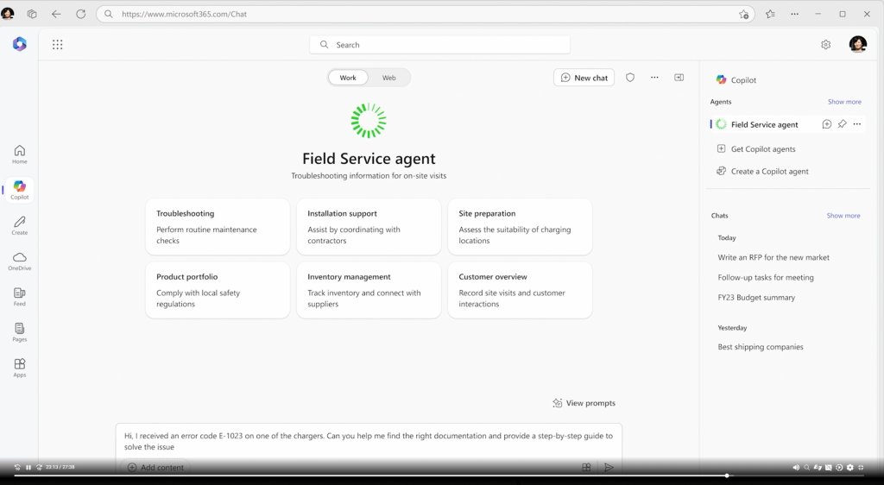Click Get Copilot agents
884x485 pixels.
pyautogui.click(x=756, y=148)
